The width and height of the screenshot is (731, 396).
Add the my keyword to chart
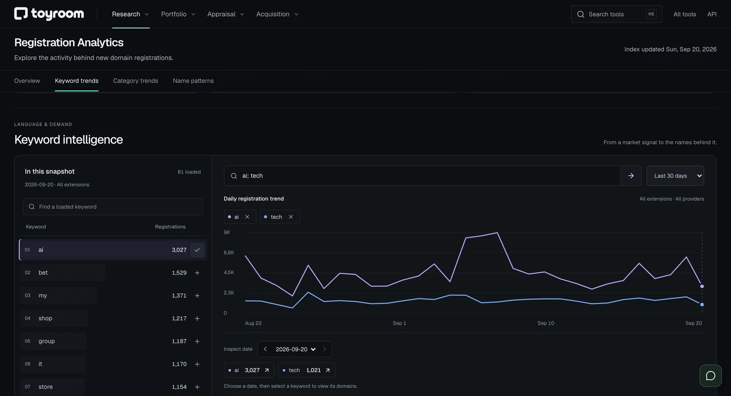[x=197, y=296]
